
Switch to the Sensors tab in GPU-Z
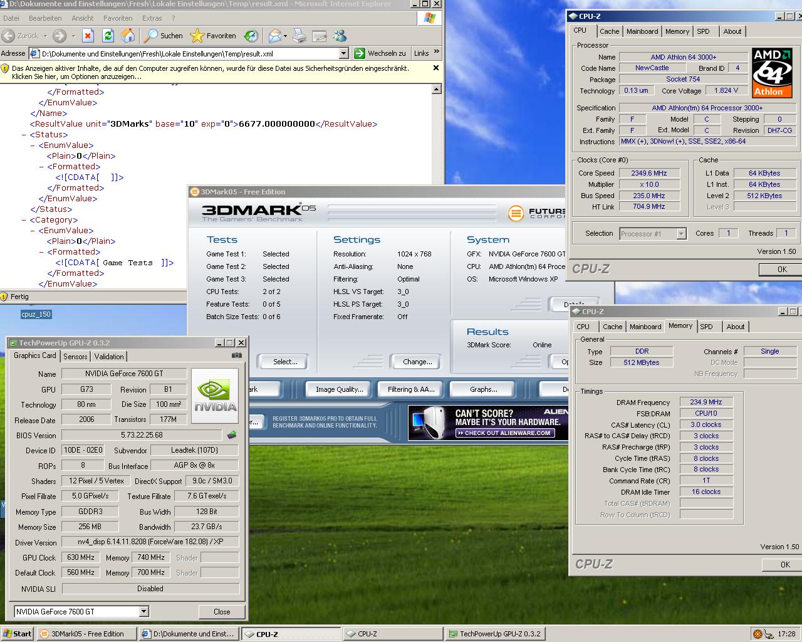(75, 356)
